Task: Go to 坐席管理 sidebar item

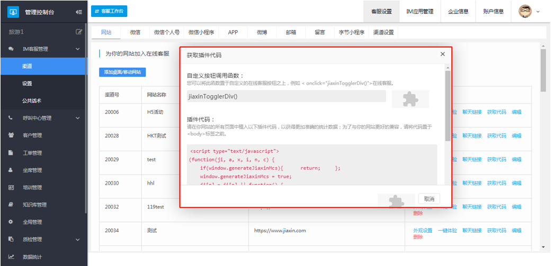Action: pos(31,170)
